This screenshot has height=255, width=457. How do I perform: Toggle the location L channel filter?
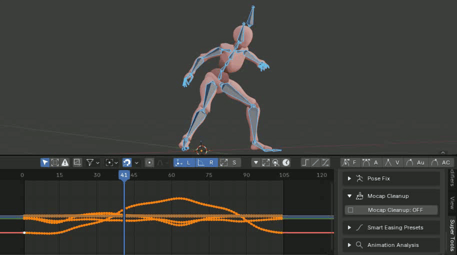coord(184,162)
